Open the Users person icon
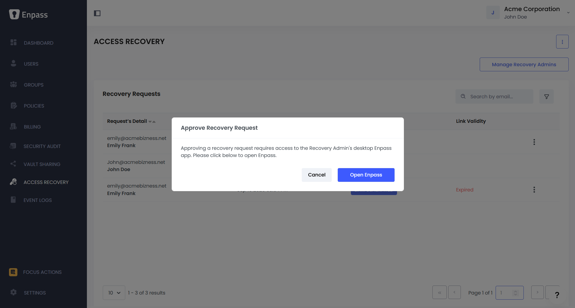Viewport: 575px width, 308px height. coord(13,63)
